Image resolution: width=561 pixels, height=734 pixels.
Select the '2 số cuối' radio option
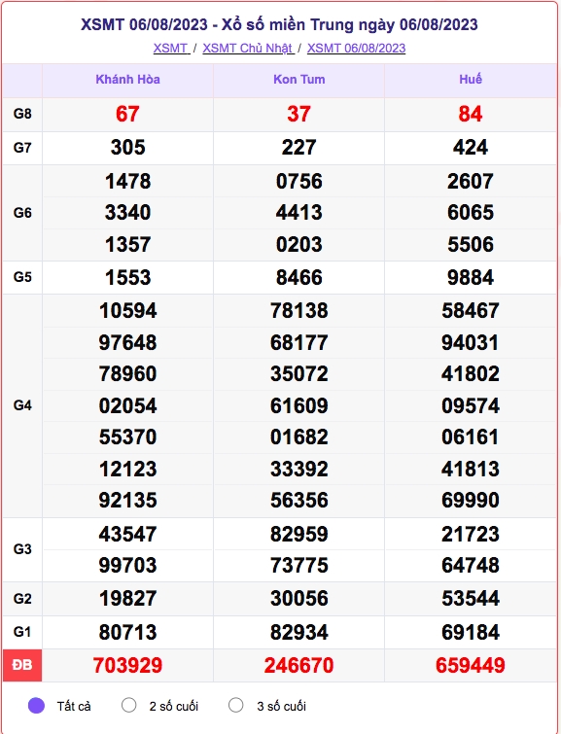128,705
